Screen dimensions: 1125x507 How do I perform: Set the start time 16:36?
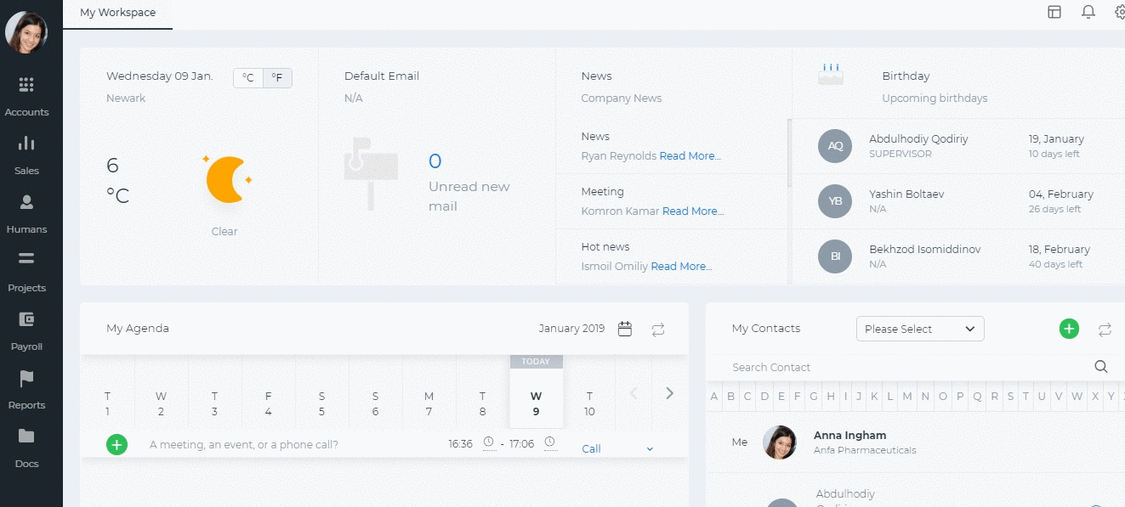click(x=461, y=443)
